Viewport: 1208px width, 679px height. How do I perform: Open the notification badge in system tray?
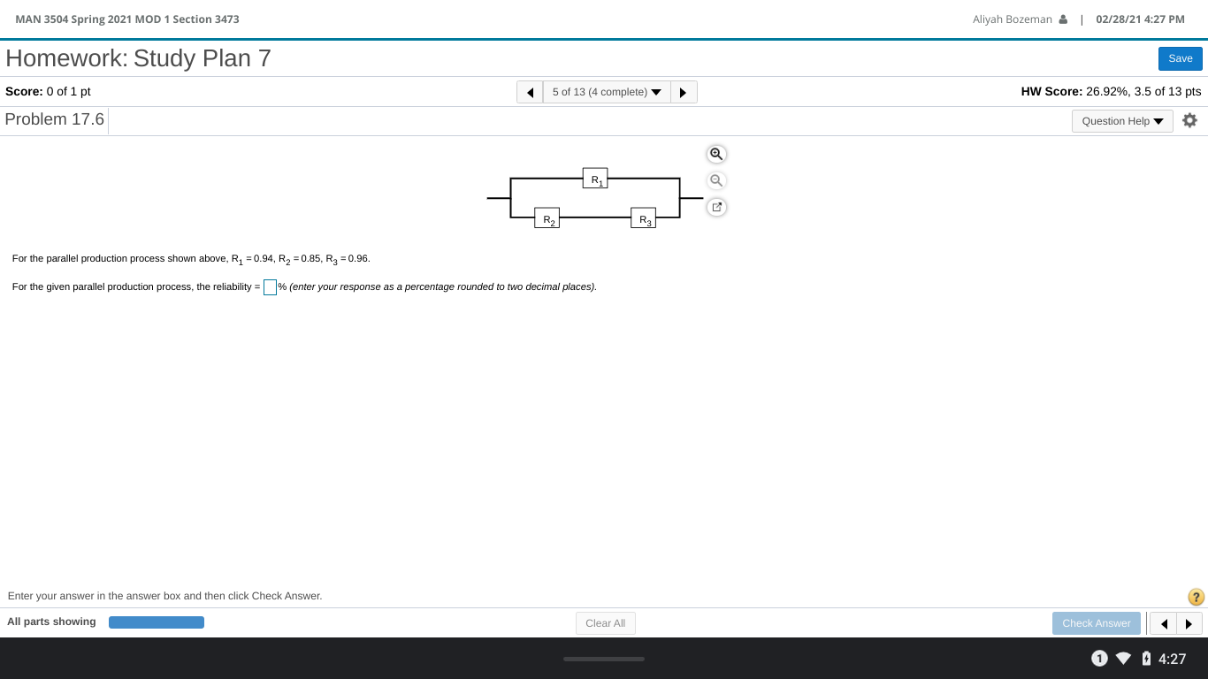pos(1099,658)
